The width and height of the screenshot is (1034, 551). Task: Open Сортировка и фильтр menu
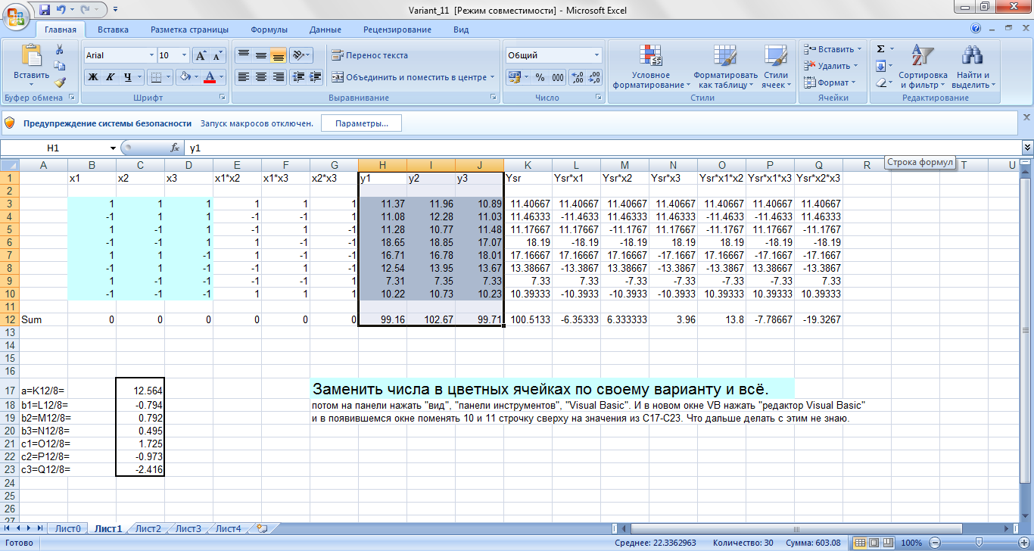(923, 67)
